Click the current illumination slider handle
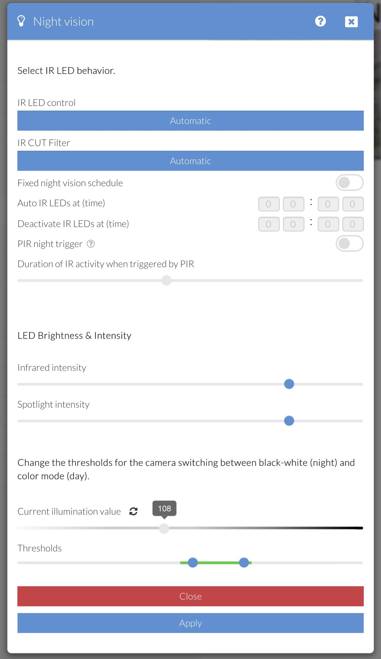Screen dimensions: 381x659 [164, 528]
